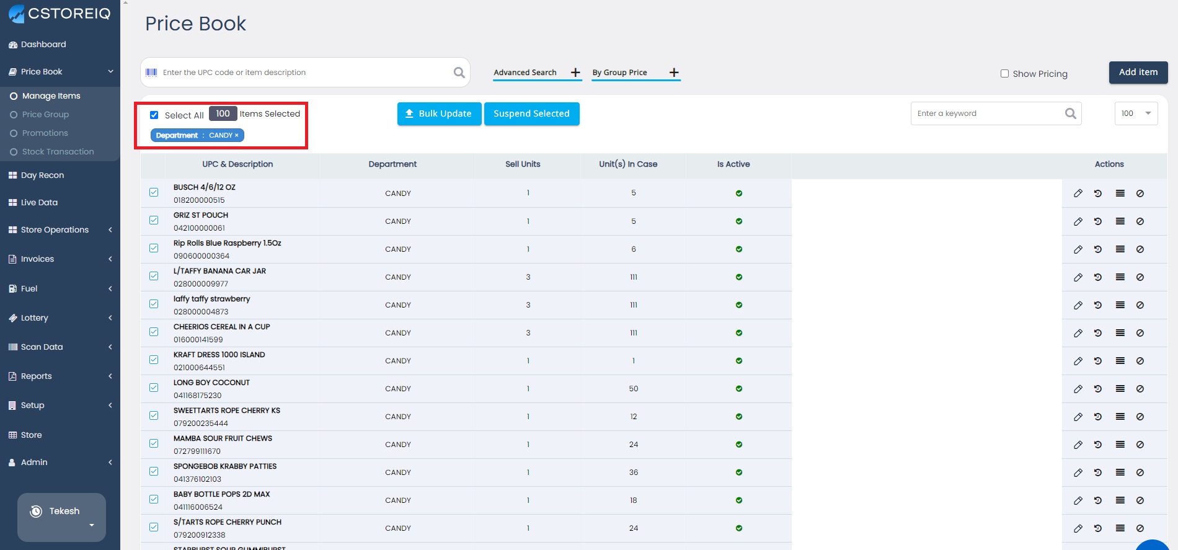The image size is (1178, 550).
Task: Expand the Reports menu
Action: [60, 376]
